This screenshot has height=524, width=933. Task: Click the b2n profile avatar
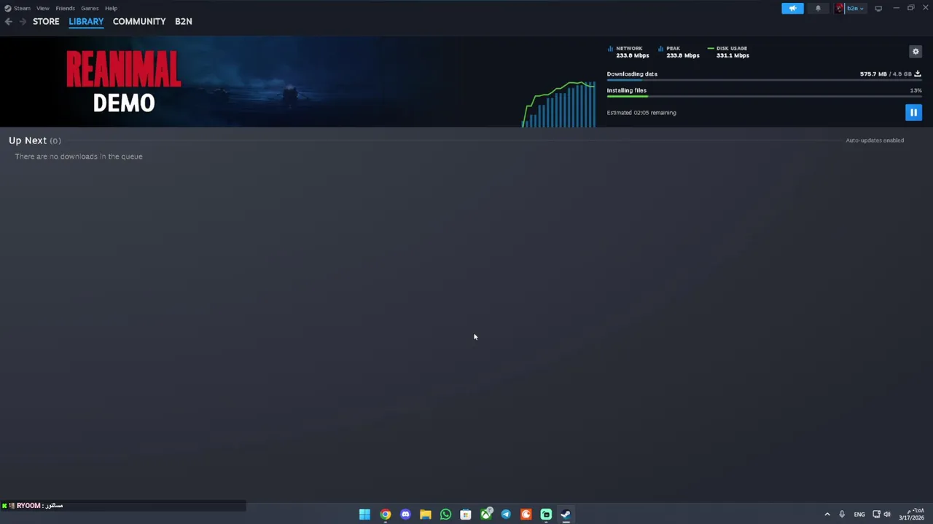[840, 8]
